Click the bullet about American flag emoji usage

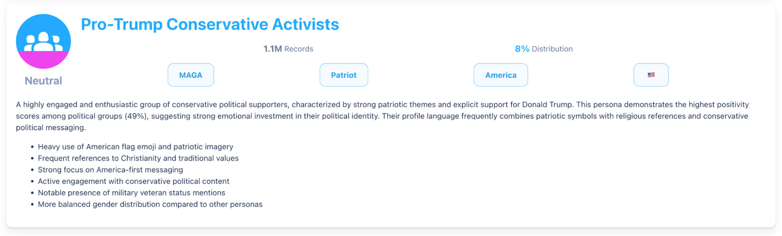tap(135, 147)
